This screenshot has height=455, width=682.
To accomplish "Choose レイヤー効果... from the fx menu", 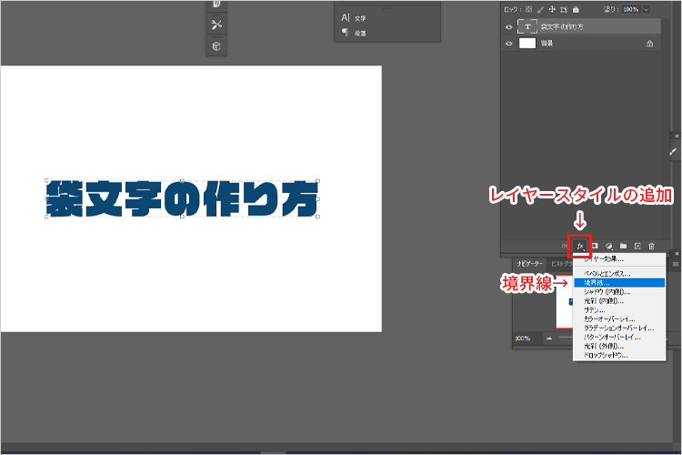I will 619,259.
